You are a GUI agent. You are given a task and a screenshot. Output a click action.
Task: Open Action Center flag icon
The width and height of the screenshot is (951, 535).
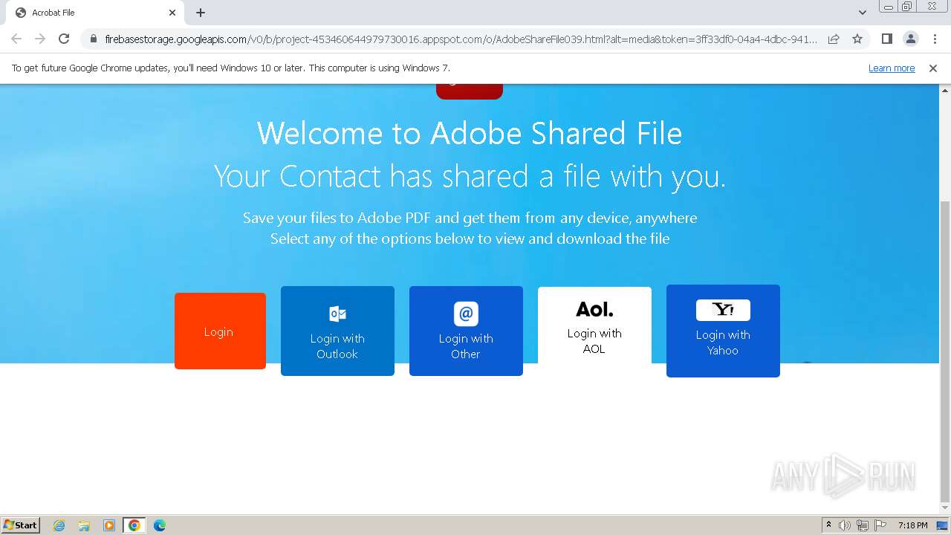coord(880,525)
